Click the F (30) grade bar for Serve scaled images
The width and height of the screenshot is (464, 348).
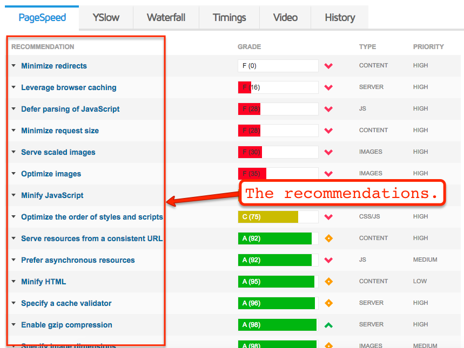pyautogui.click(x=278, y=152)
